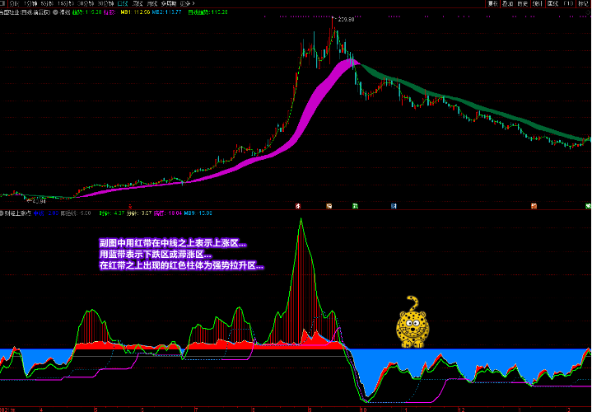Click the blue event marker on main chart axis
This screenshot has width=592, height=412.
coord(394,205)
